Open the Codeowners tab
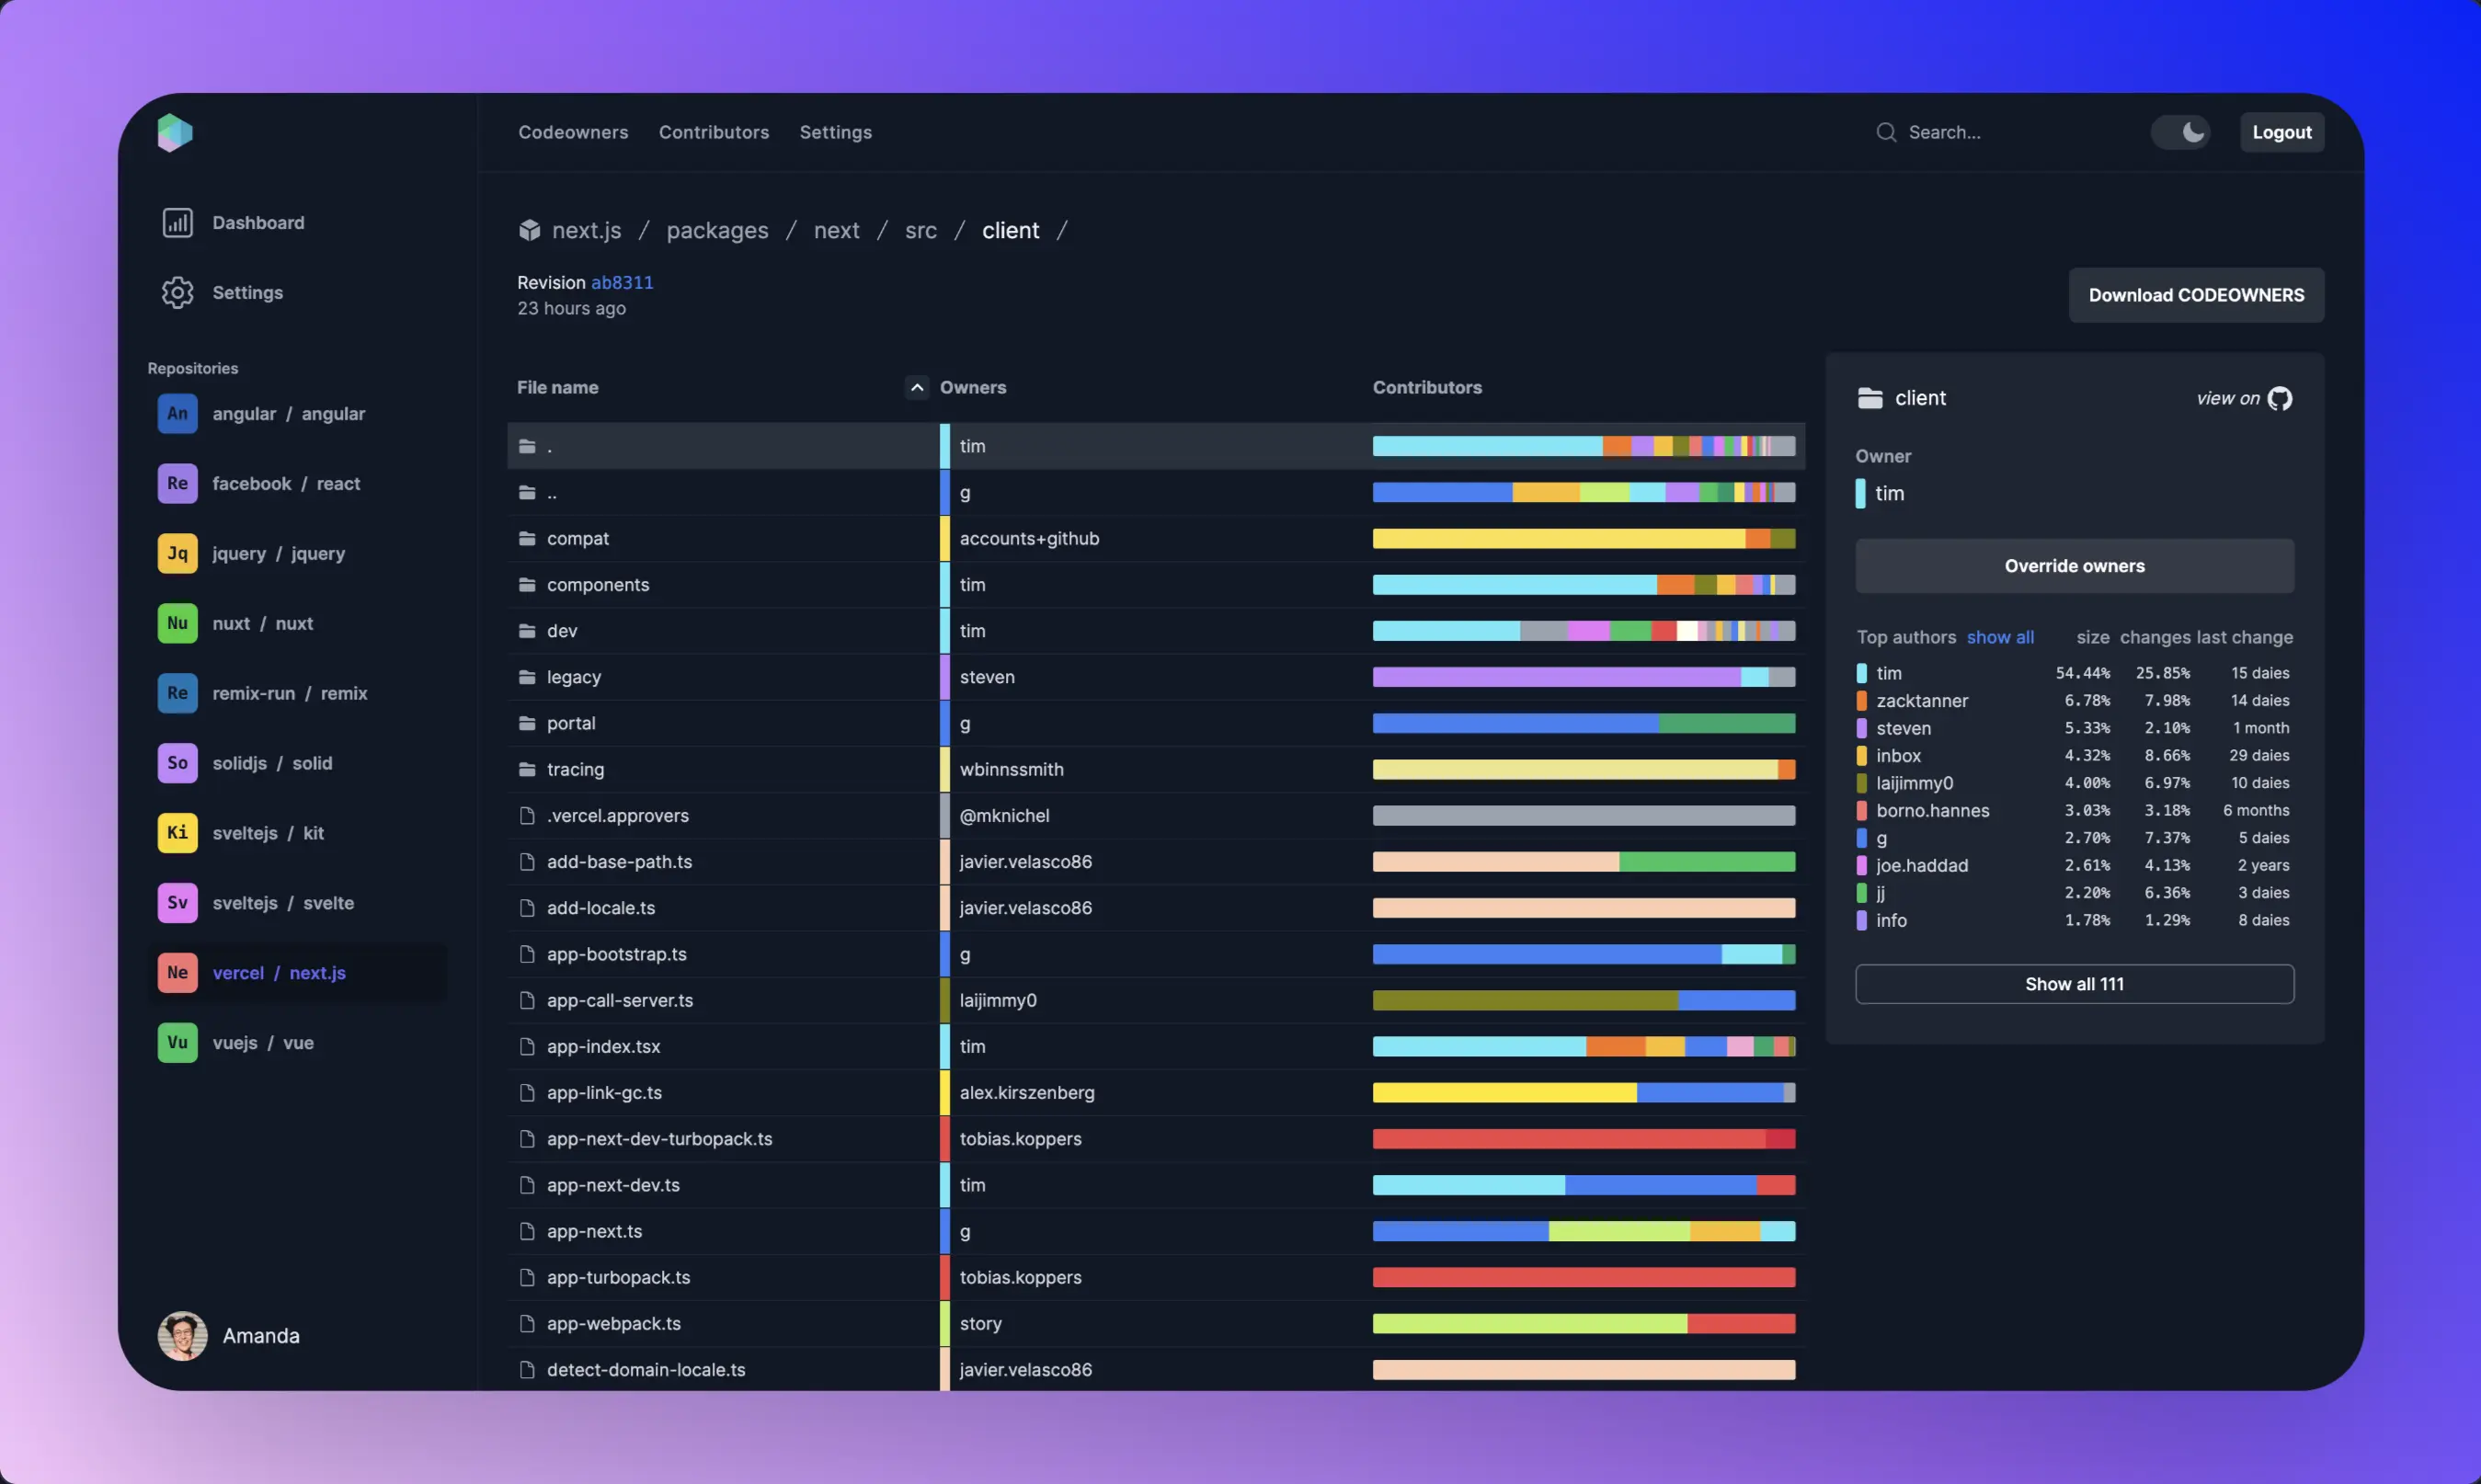 coord(573,132)
